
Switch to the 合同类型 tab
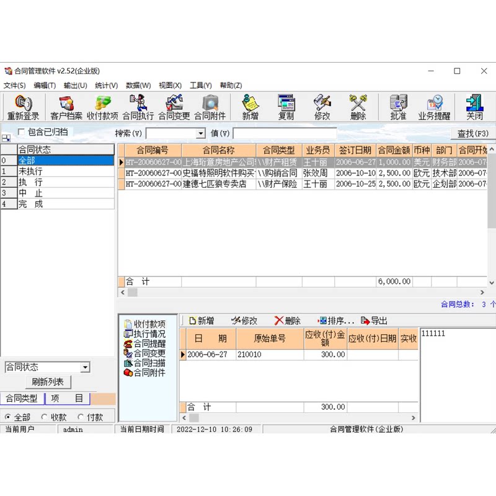click(x=22, y=398)
